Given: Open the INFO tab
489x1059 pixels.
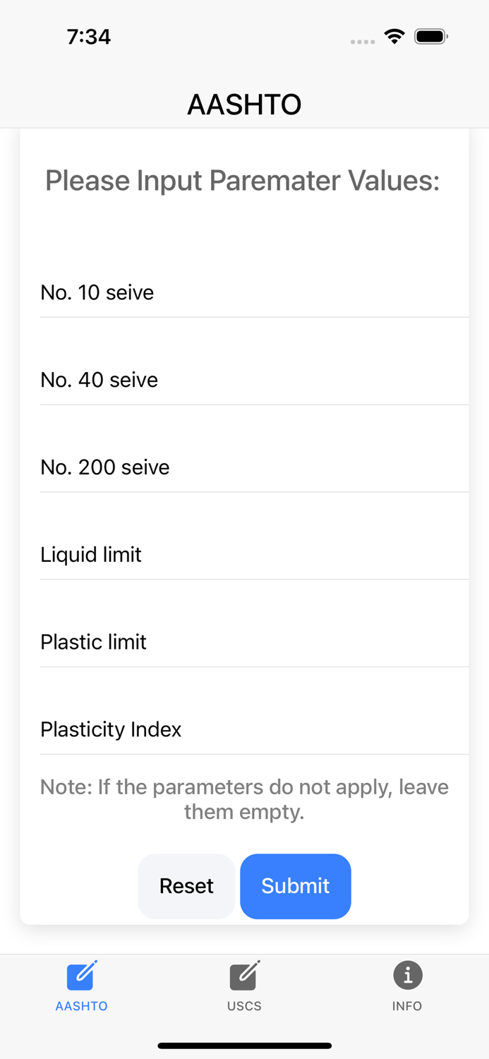Looking at the screenshot, I should click(407, 987).
